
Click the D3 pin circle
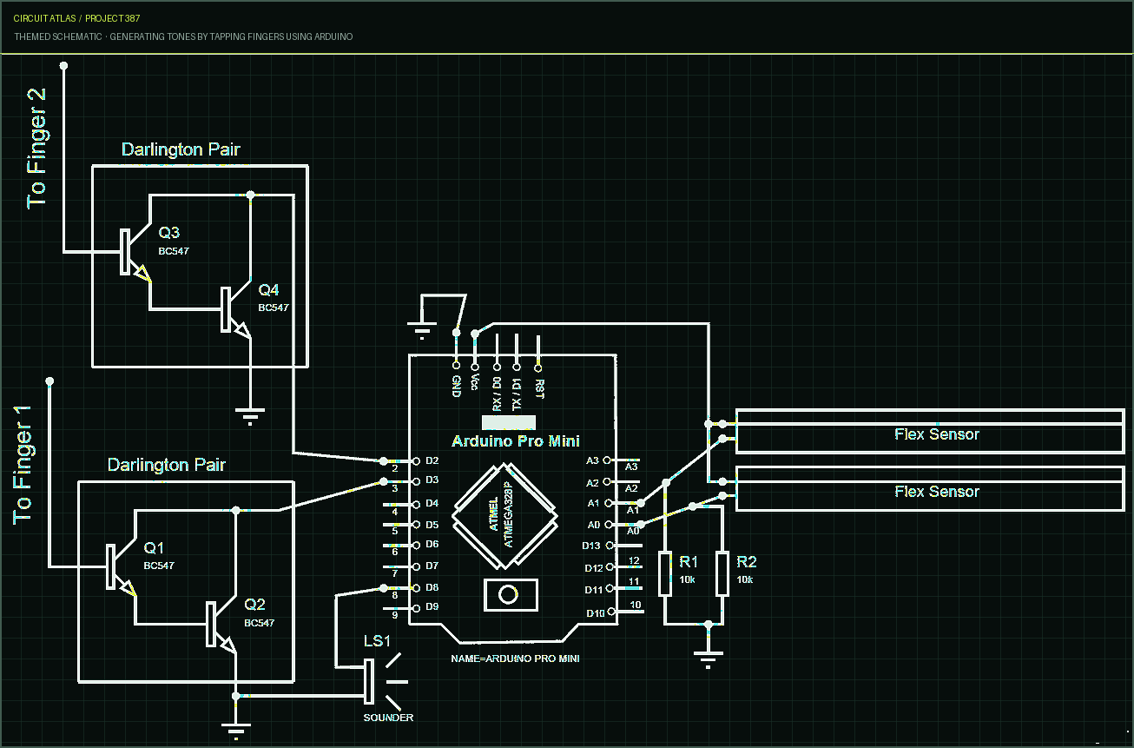click(x=416, y=480)
